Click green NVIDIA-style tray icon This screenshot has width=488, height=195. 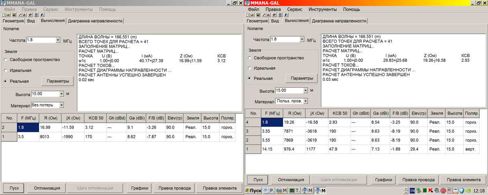click(x=468, y=191)
